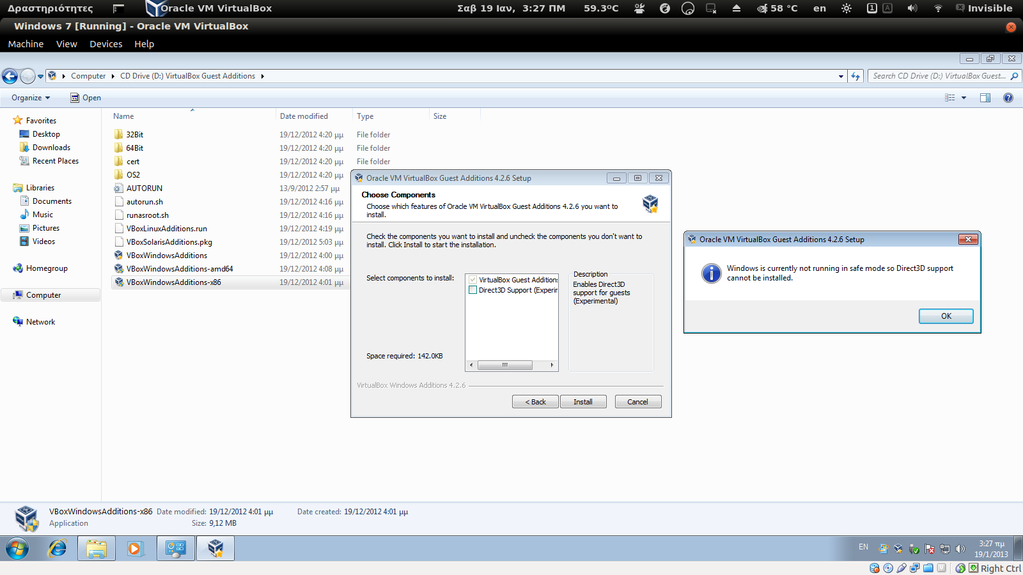Click the VirtualBox setup taskbar button
This screenshot has width=1023, height=575.
point(215,549)
